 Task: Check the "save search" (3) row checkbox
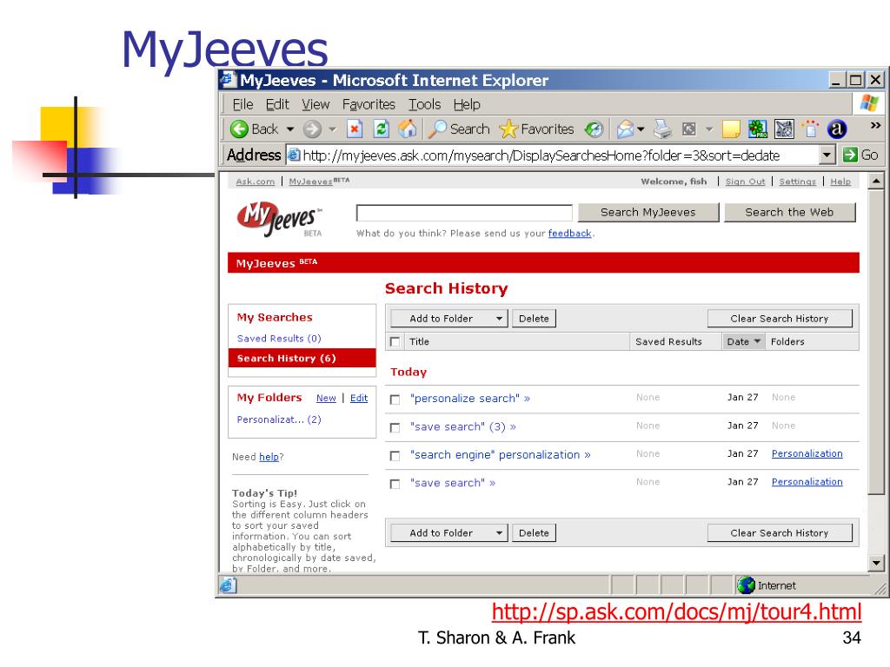(x=395, y=427)
